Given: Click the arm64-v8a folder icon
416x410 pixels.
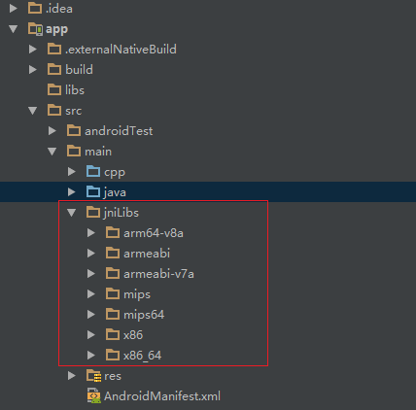Looking at the screenshot, I should [x=113, y=232].
